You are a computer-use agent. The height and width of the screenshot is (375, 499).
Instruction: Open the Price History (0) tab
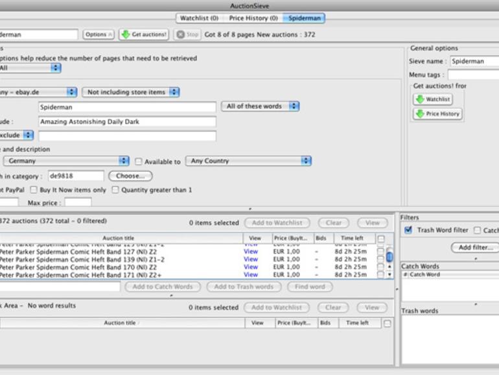pos(253,18)
